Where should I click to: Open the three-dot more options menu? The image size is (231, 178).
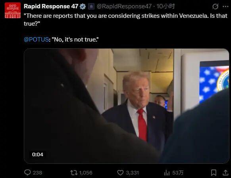coord(225,6)
